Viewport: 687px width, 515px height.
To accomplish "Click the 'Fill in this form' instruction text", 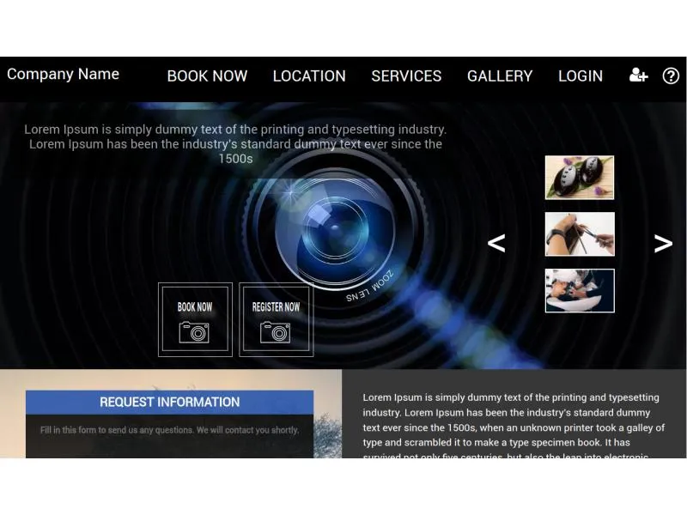I will (169, 430).
